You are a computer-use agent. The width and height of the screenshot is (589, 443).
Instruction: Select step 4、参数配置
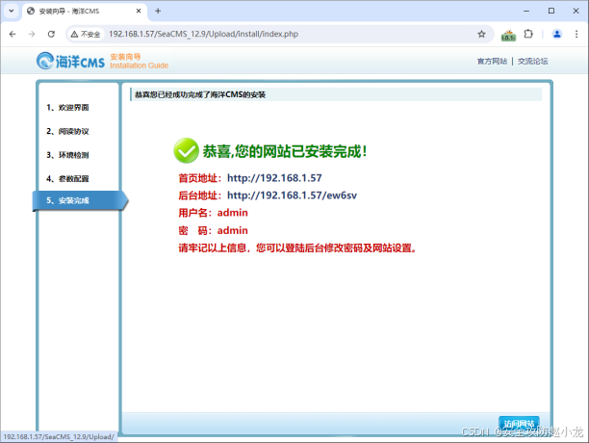pyautogui.click(x=67, y=178)
